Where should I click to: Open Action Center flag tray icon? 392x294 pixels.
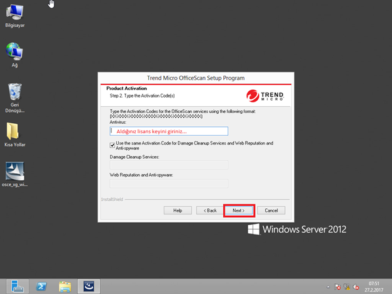click(x=338, y=286)
